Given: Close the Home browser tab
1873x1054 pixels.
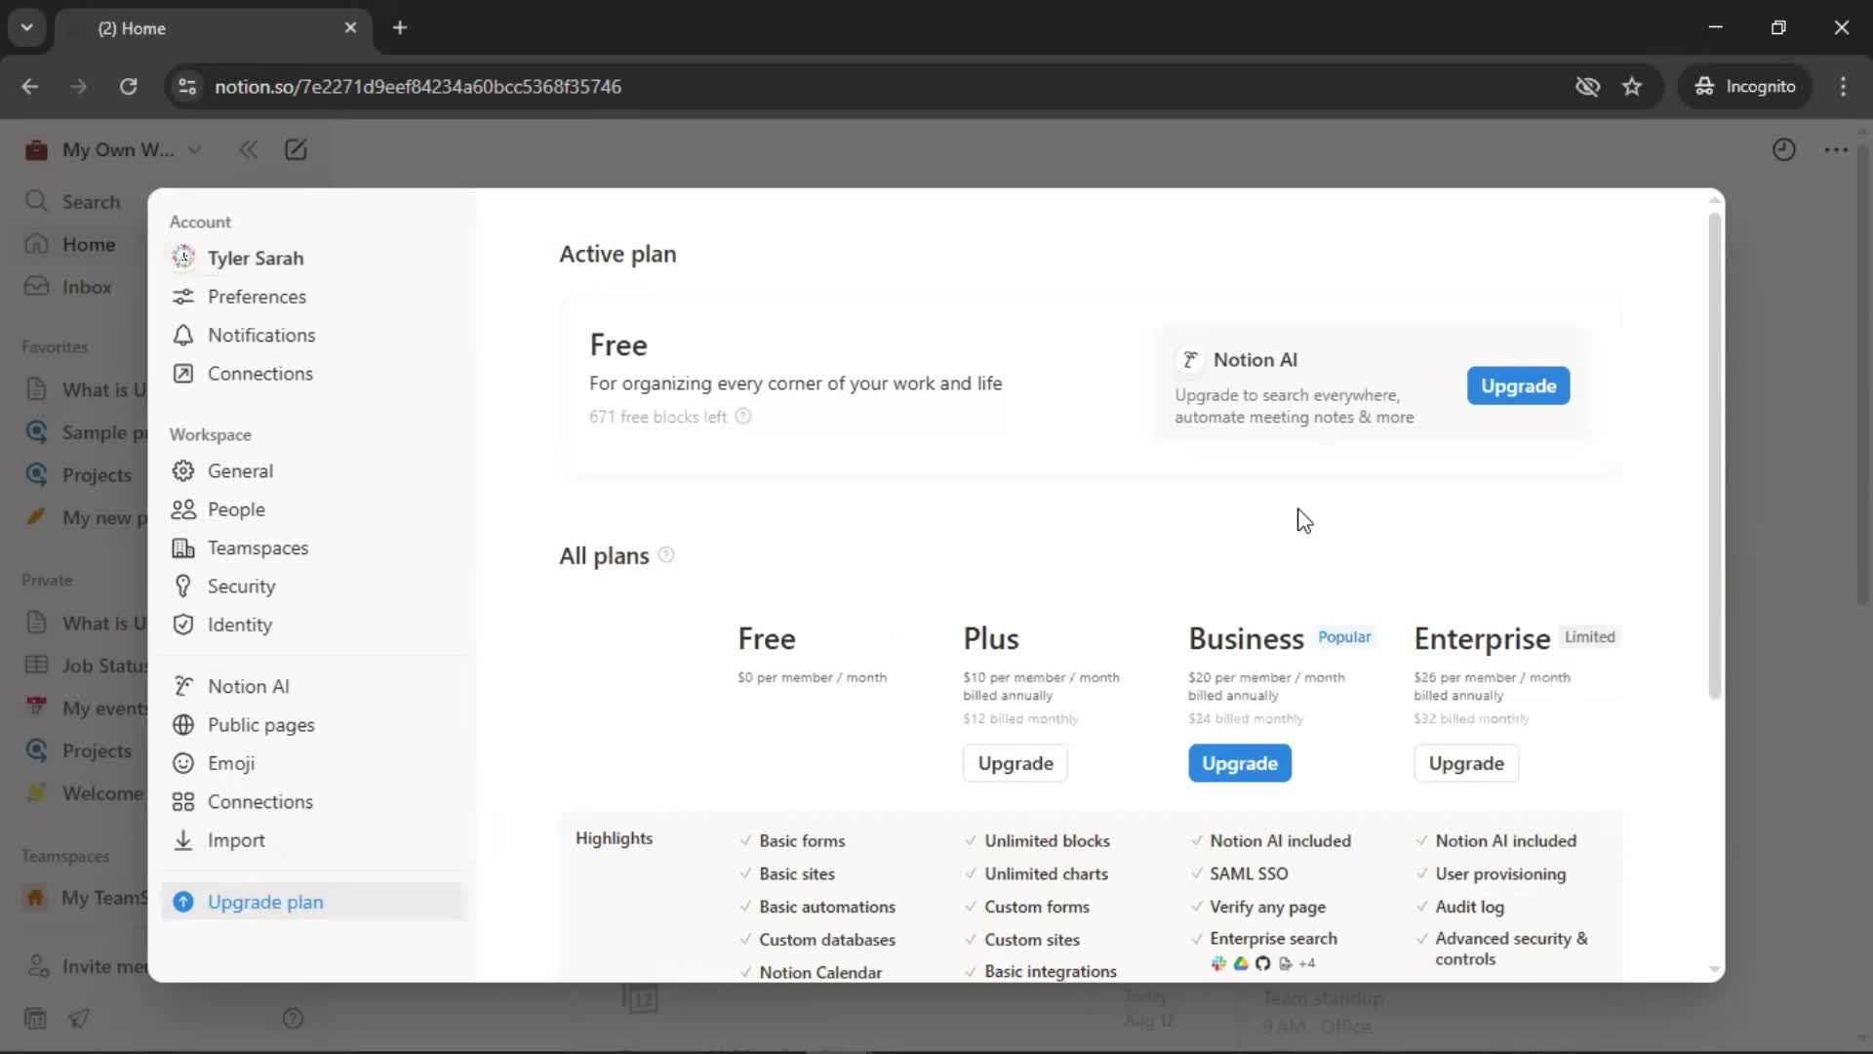Looking at the screenshot, I should [350, 27].
